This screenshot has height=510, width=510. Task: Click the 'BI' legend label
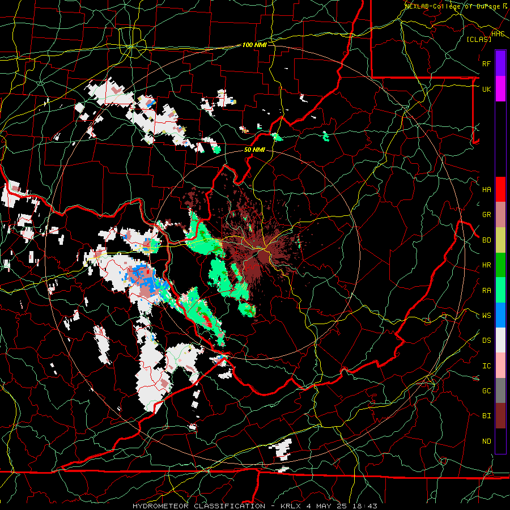pos(486,416)
